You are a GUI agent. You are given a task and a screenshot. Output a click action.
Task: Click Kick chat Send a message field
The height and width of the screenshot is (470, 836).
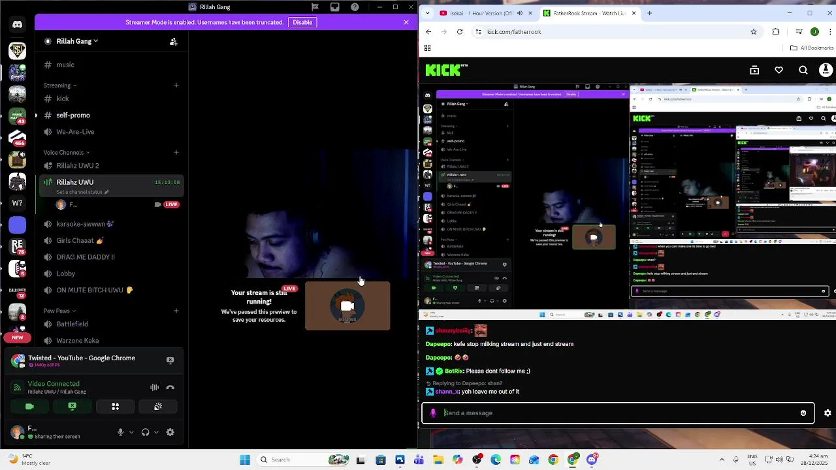pyautogui.click(x=618, y=413)
